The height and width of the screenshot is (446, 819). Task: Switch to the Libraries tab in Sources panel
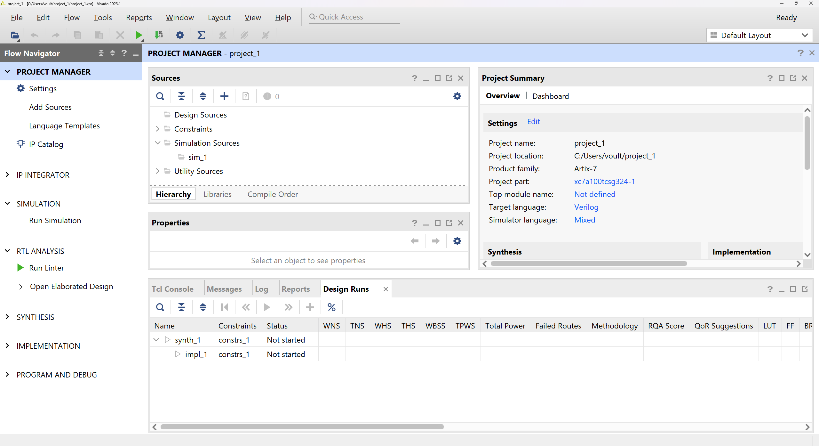pos(217,194)
